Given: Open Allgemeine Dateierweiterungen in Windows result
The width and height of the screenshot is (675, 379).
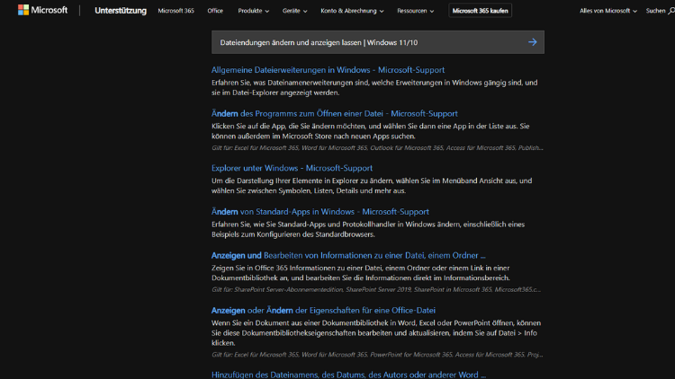Looking at the screenshot, I should click(x=328, y=70).
